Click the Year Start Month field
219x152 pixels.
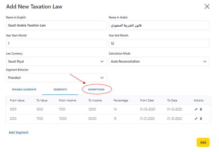(x=56, y=43)
